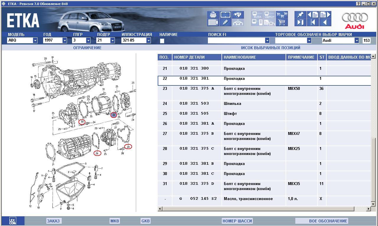
Task: Open the single shopping cart icon
Action: (282, 22)
